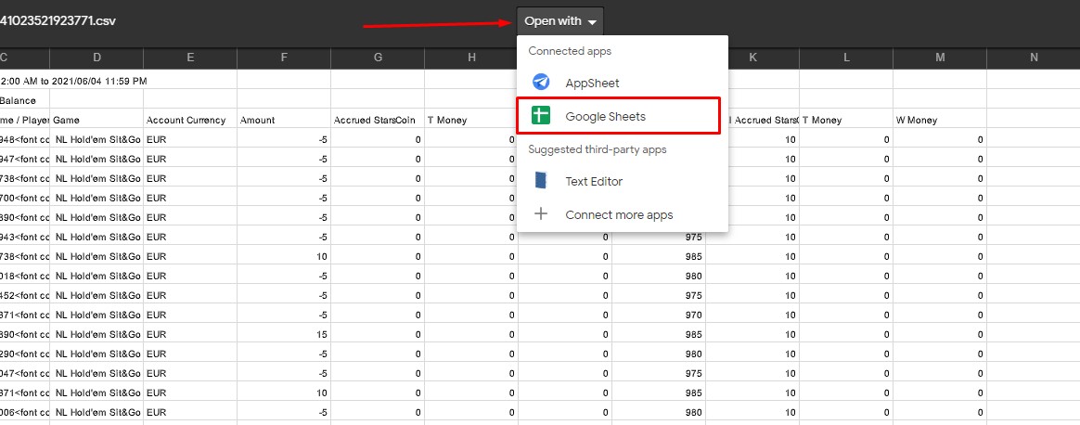Choose Text Editor menu entry

[622, 181]
